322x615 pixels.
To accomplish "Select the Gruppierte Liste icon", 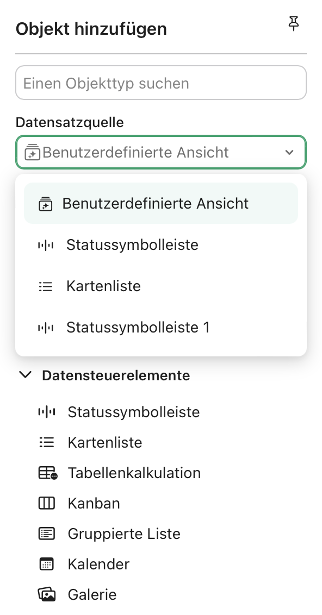I will [47, 534].
